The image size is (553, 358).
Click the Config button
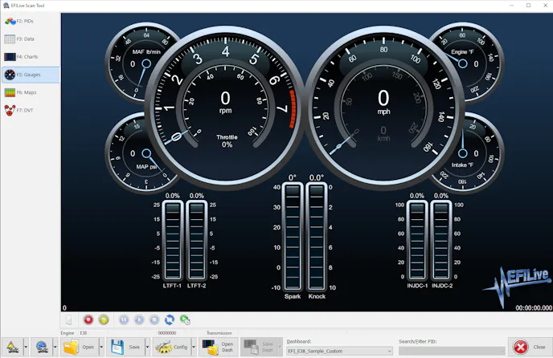point(170,347)
